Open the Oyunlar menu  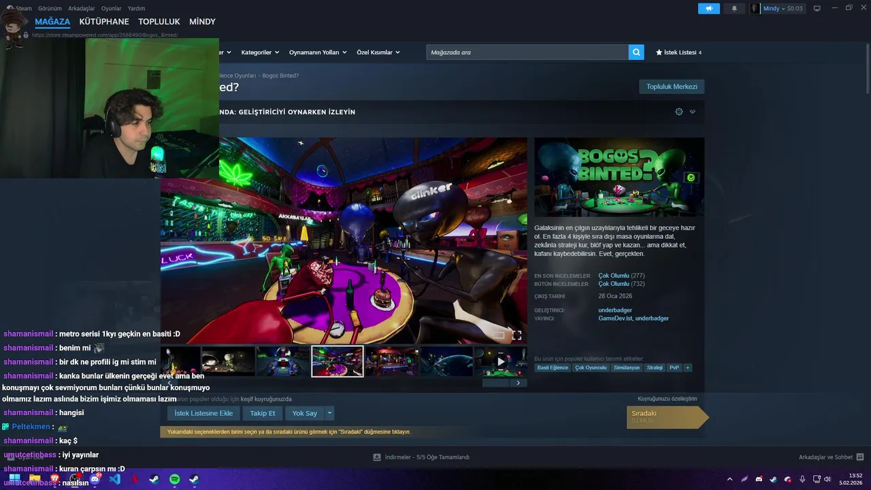pos(111,9)
